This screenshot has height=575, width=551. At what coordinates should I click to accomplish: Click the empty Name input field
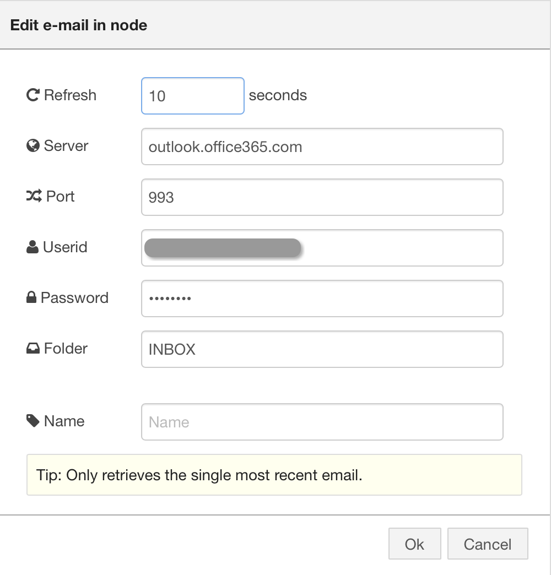(x=322, y=422)
